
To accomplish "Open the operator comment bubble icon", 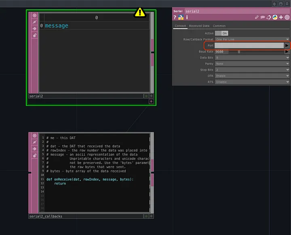I will tap(262, 17).
